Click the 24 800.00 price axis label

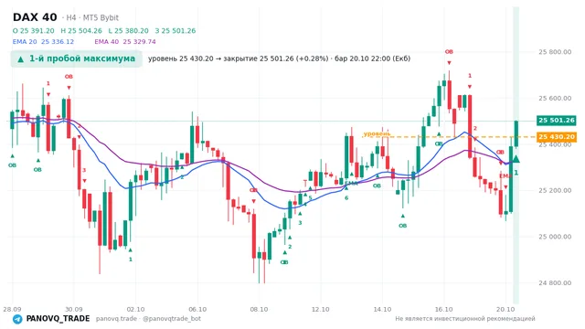coord(555,283)
